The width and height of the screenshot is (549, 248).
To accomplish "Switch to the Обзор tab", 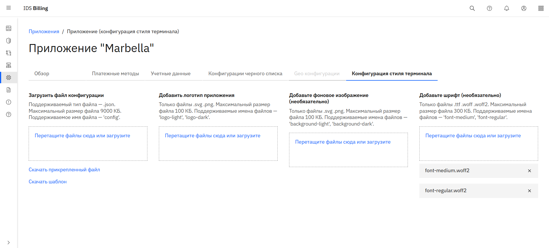I will point(42,74).
